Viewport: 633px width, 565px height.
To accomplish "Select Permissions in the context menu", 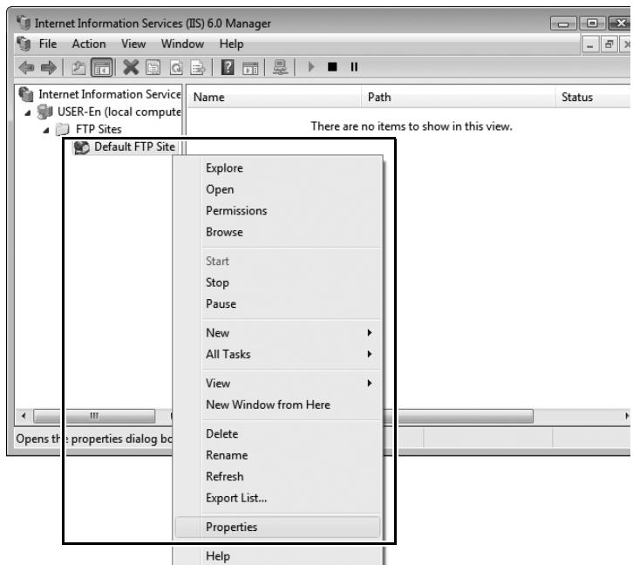I will (278, 211).
